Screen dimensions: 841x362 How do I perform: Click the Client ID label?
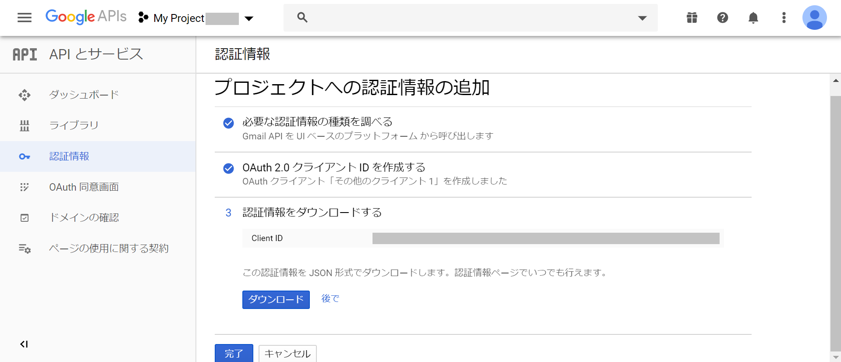[267, 238]
